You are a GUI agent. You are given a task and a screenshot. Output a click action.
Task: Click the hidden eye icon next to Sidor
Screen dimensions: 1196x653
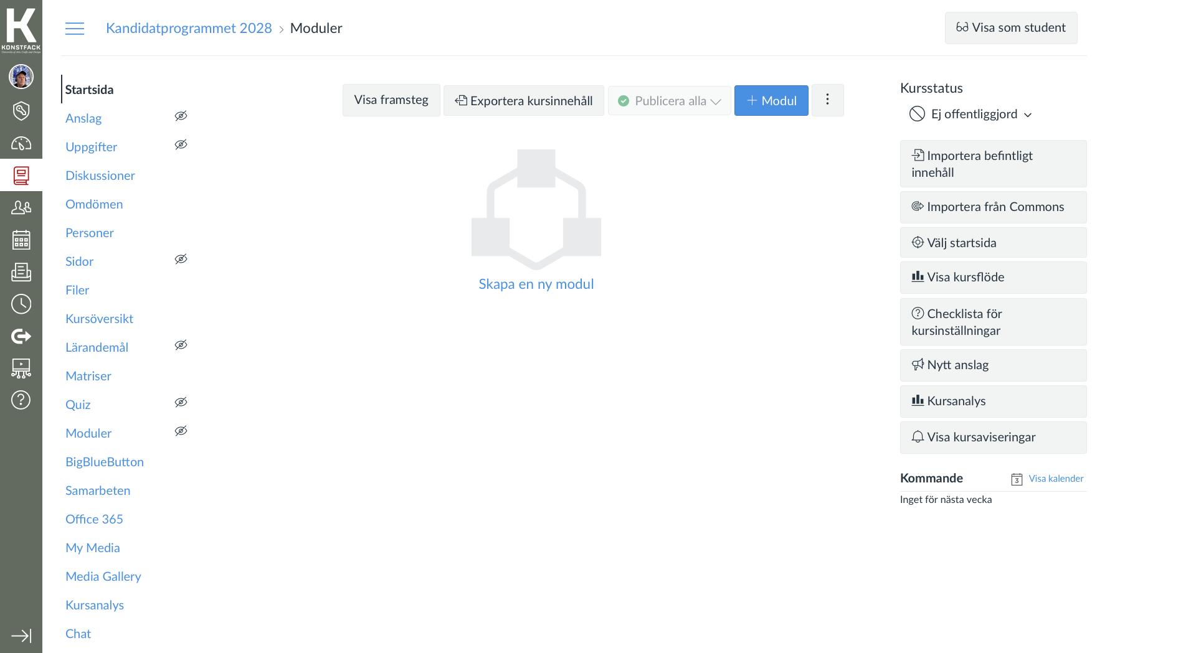tap(181, 259)
